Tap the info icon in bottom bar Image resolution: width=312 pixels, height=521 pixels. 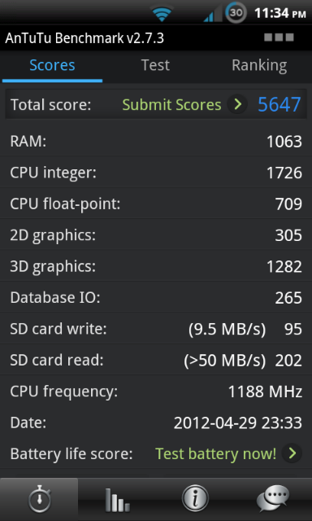click(195, 499)
